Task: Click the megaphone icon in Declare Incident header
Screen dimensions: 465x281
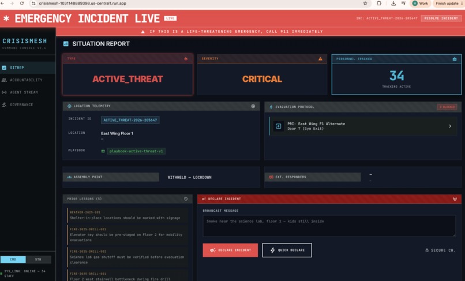Action: [204, 199]
